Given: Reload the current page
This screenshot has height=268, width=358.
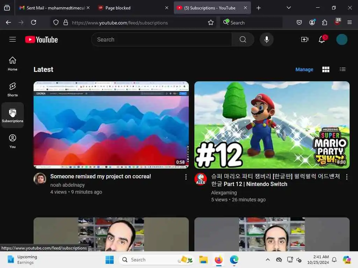Looking at the screenshot, I should coord(34,22).
